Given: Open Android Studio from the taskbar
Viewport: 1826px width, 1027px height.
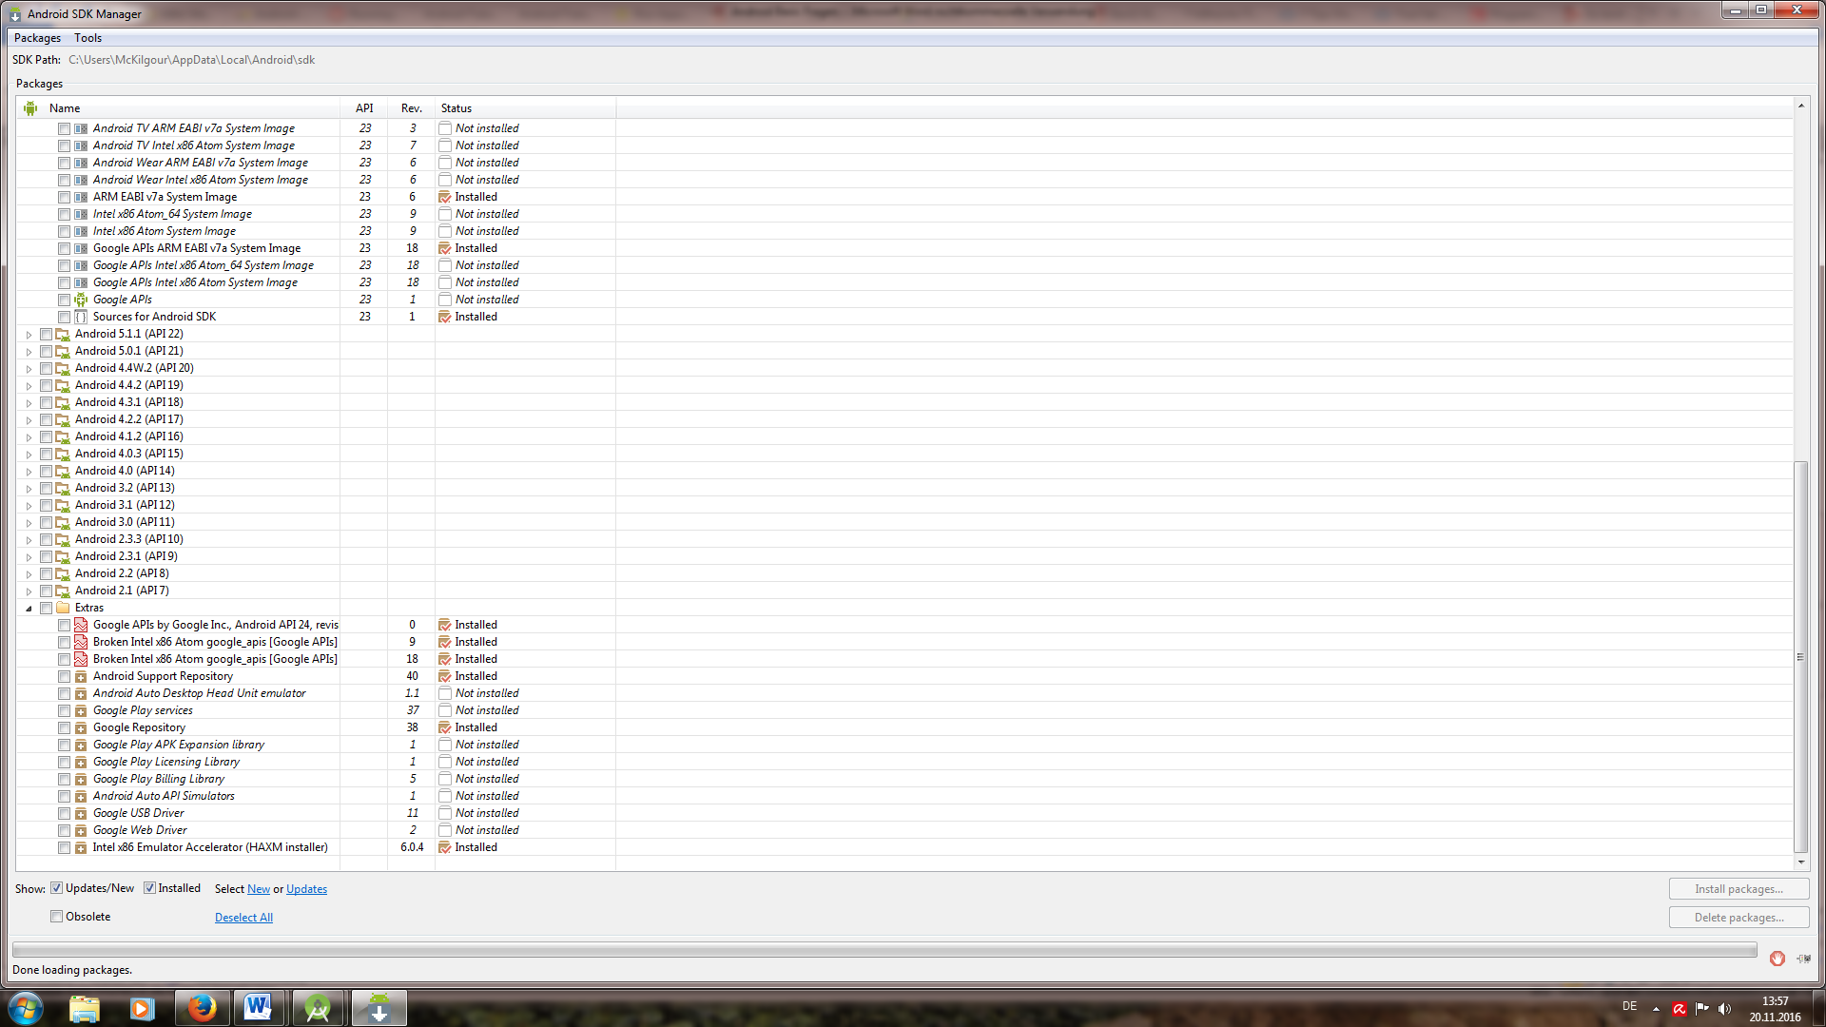Looking at the screenshot, I should (318, 1008).
